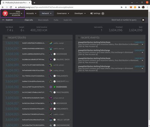Image resolution: width=150 pixels, height=127 pixels.
Task: Open block 3,604,090 link
Action: click(12, 87)
